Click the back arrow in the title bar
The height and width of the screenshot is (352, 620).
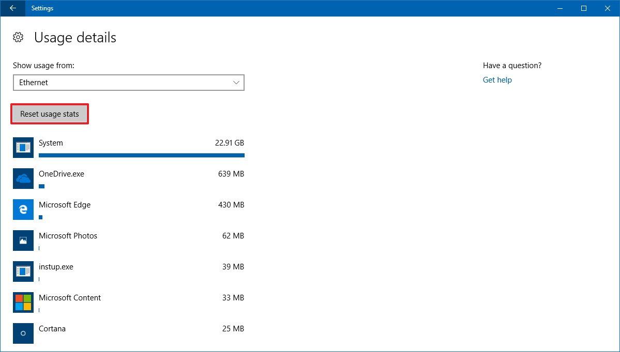pos(11,8)
